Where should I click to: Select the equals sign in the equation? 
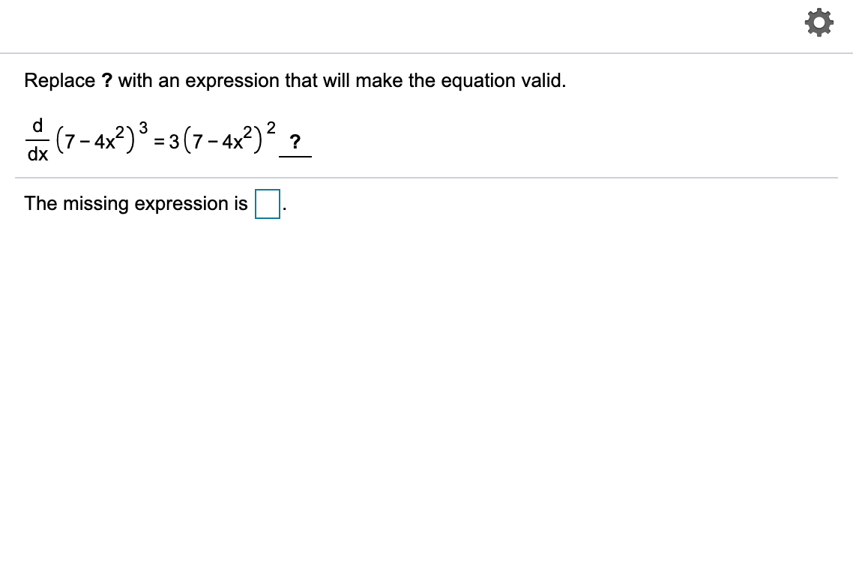click(157, 142)
